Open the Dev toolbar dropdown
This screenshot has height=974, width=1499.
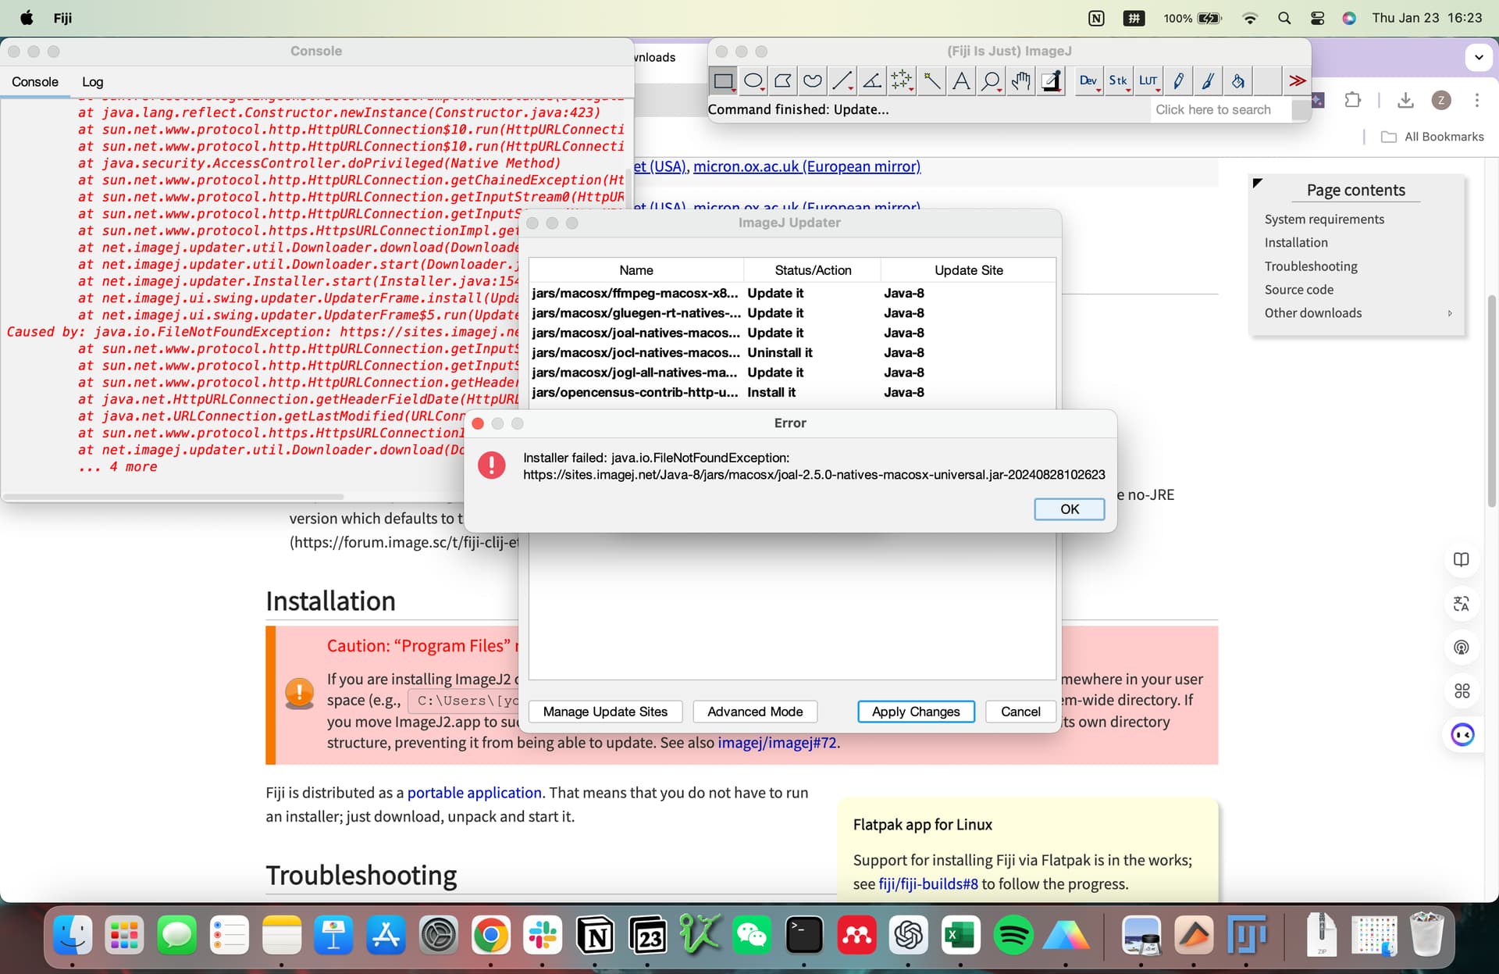[x=1088, y=80]
